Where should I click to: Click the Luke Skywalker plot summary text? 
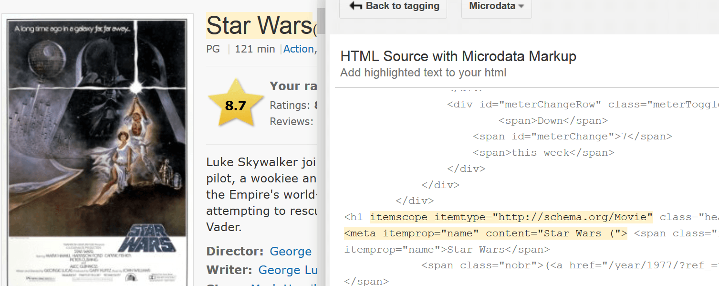tap(261, 194)
